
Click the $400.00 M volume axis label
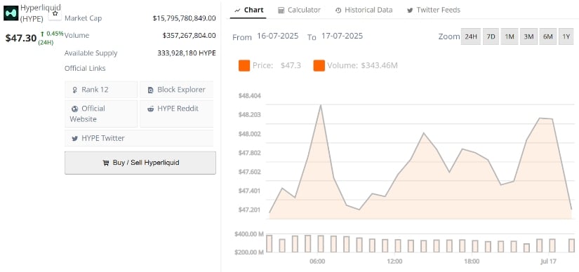pyautogui.click(x=249, y=234)
